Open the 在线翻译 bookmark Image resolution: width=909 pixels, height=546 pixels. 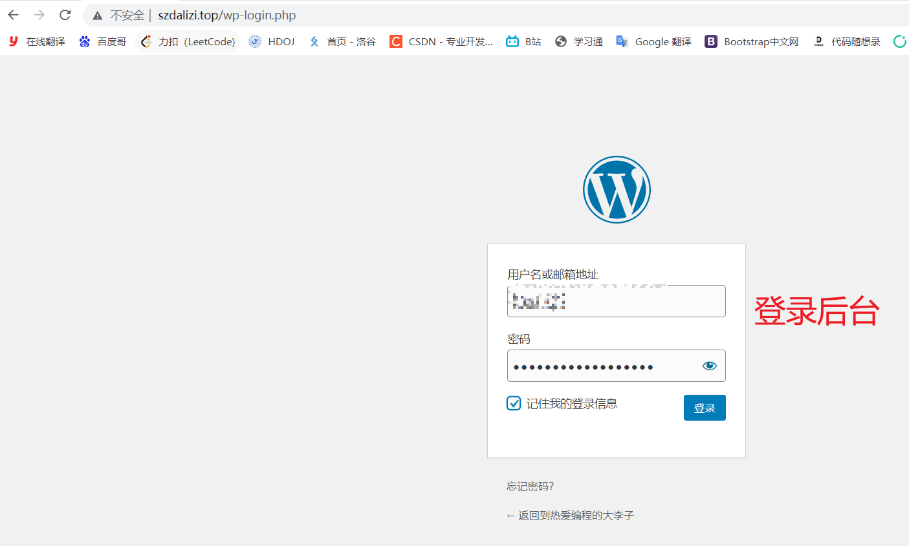[x=37, y=41]
